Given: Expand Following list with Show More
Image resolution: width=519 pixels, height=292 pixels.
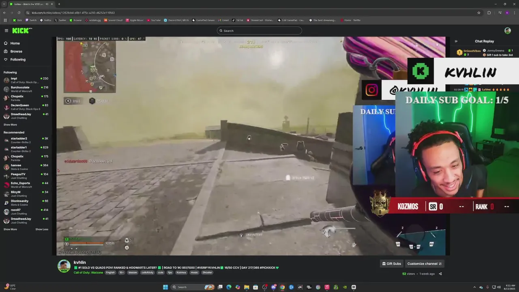Looking at the screenshot, I should coord(10,125).
